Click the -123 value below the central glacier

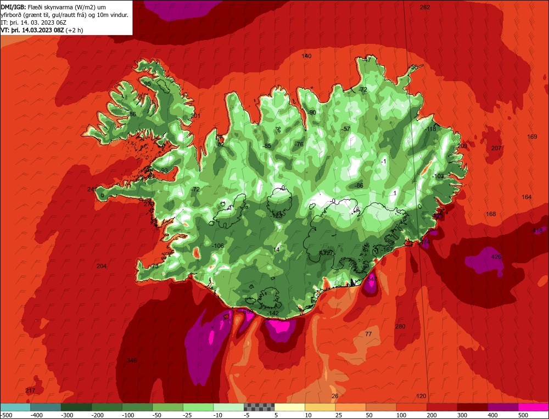(276, 216)
